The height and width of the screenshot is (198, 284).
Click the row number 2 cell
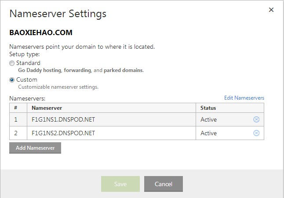[x=15, y=133]
